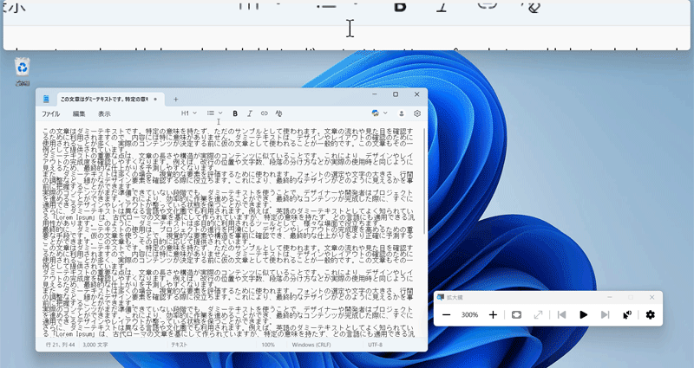
Task: Open Notepad settings gear
Action: point(417,113)
